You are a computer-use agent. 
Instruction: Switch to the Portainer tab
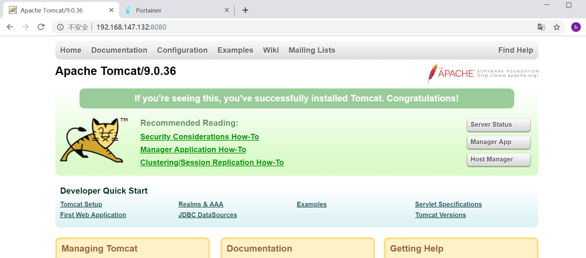pos(174,10)
